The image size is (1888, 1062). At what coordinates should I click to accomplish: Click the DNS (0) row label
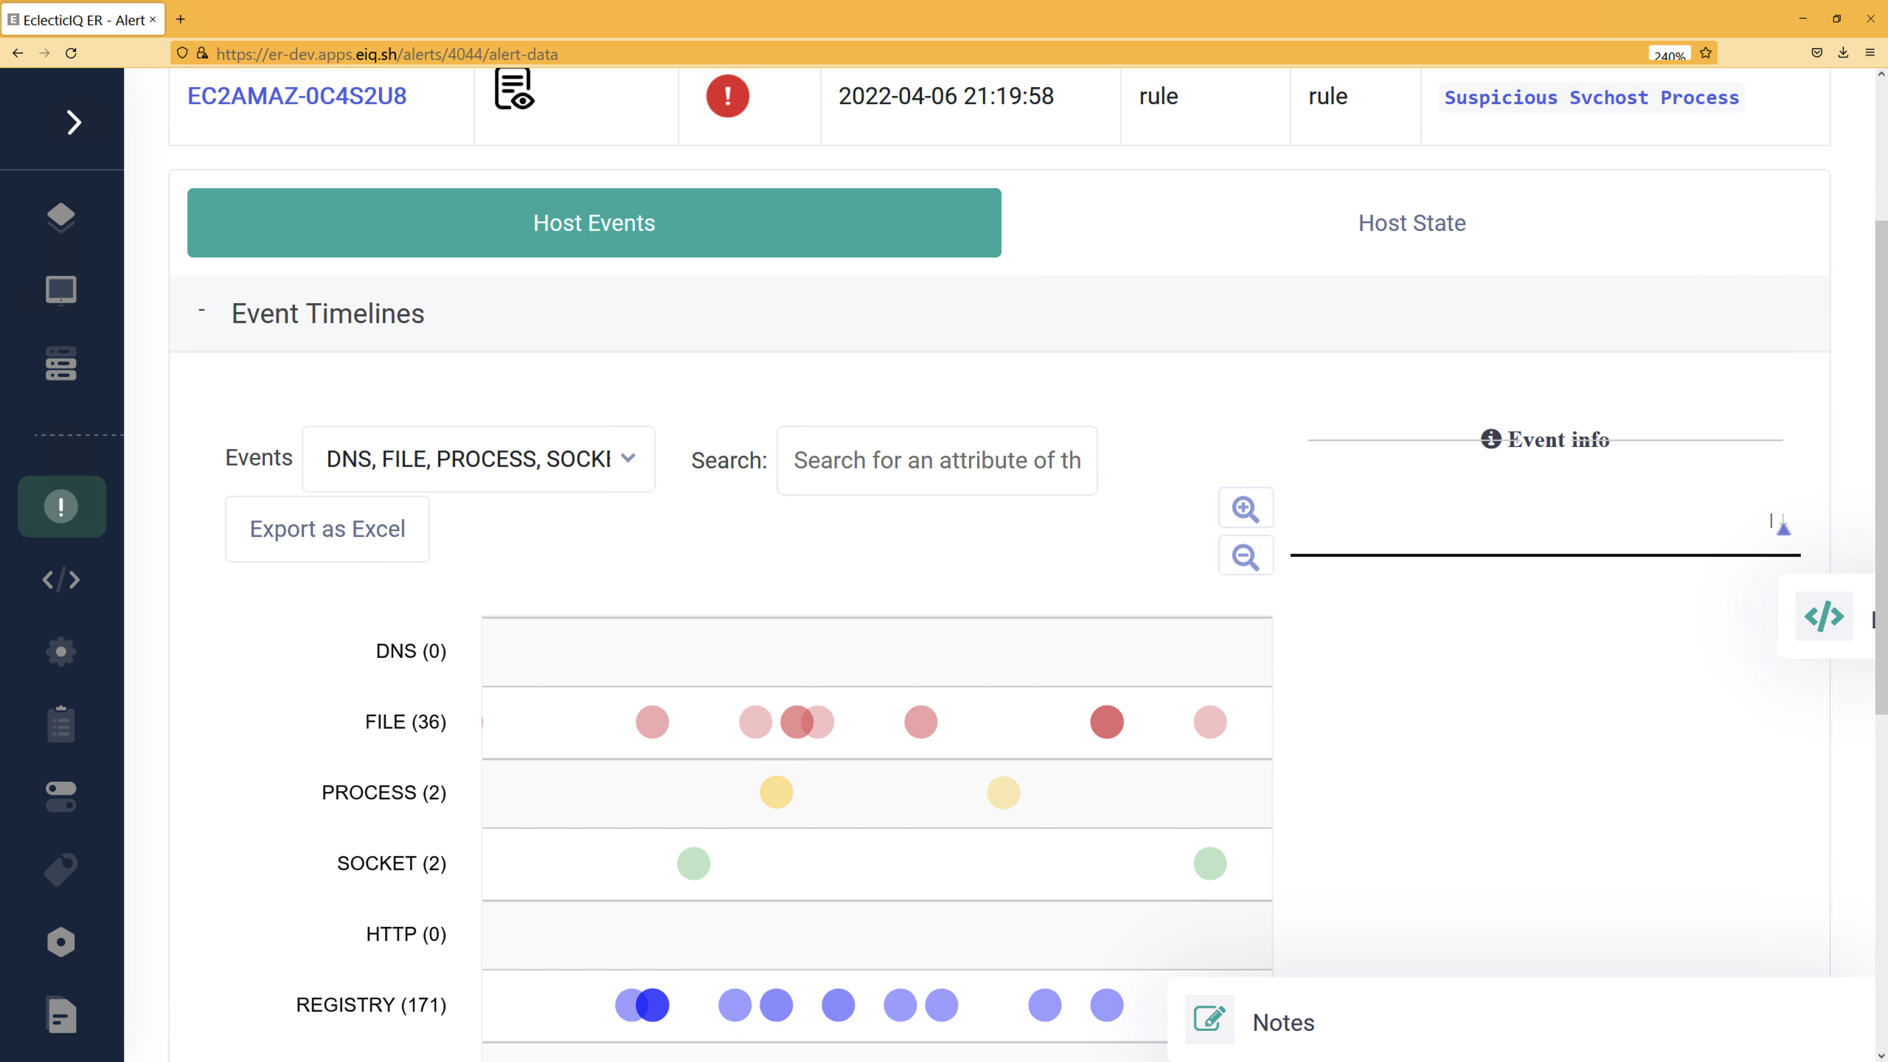click(411, 651)
